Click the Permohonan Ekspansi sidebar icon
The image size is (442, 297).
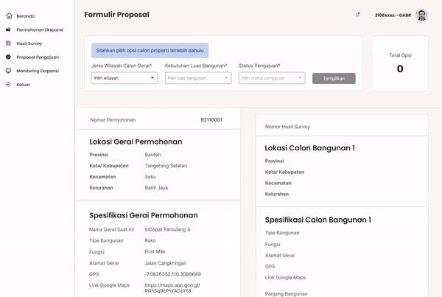[8, 29]
